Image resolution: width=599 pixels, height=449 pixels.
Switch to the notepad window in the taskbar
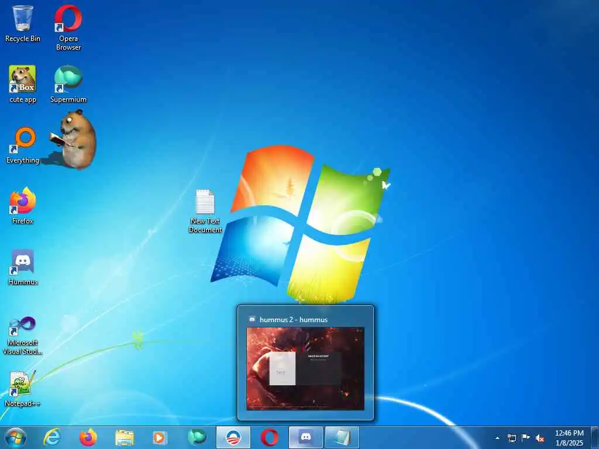tap(342, 437)
